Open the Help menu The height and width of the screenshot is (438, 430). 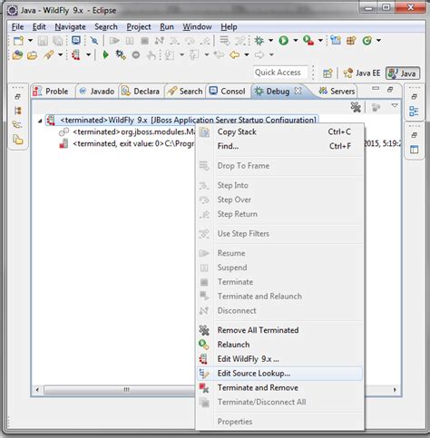[229, 27]
